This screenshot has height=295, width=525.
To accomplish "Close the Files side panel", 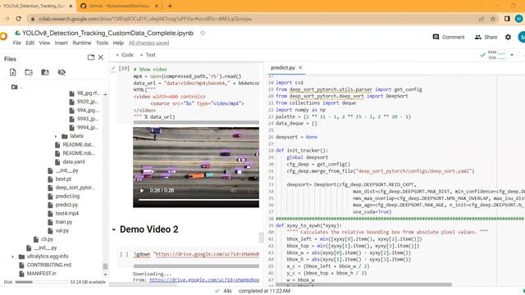I will [100, 57].
